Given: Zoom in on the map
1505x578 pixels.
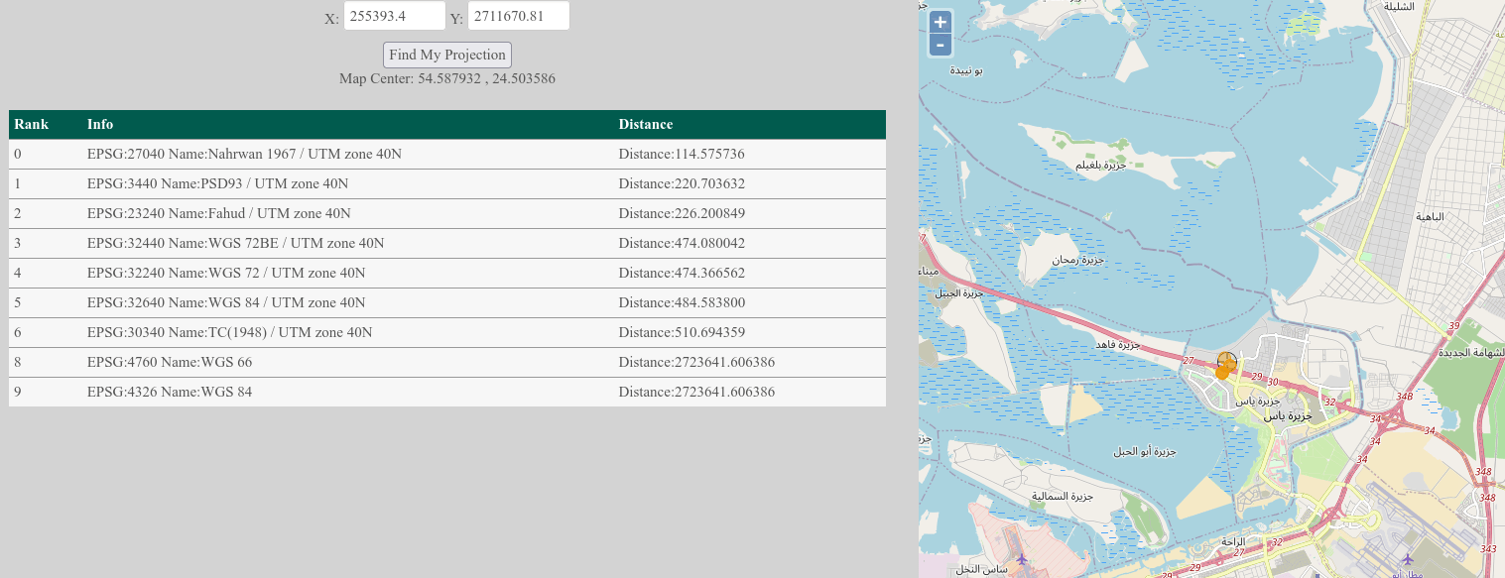Looking at the screenshot, I should pyautogui.click(x=940, y=22).
